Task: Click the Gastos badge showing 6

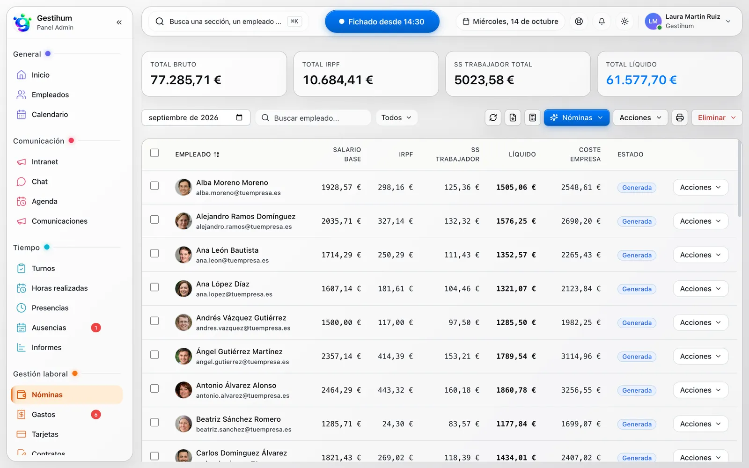Action: click(96, 415)
